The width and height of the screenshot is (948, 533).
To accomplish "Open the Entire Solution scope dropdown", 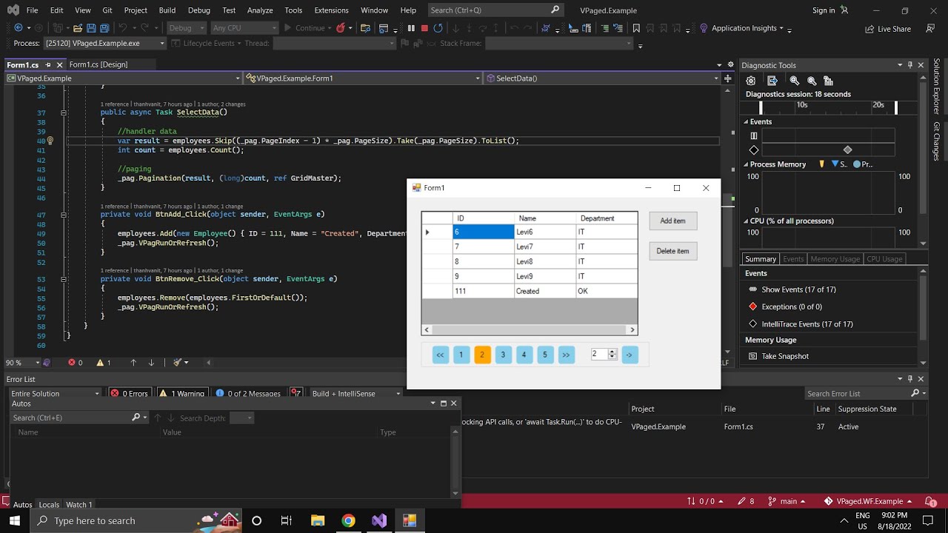I will [55, 394].
